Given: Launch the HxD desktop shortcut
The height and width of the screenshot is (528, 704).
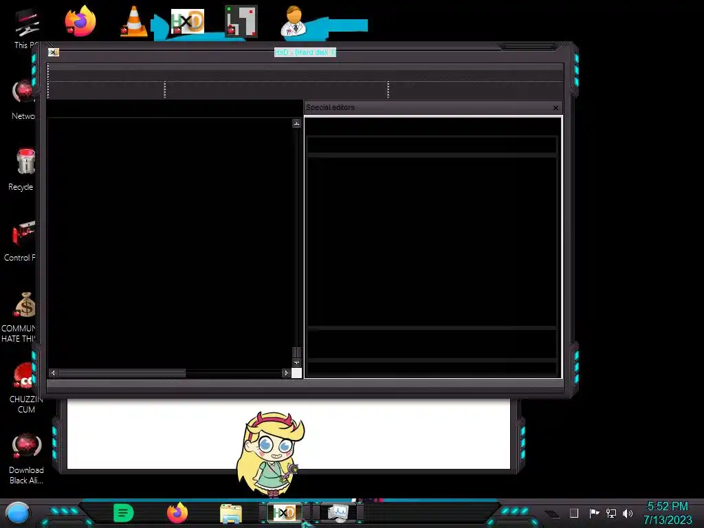Looking at the screenshot, I should tap(188, 21).
